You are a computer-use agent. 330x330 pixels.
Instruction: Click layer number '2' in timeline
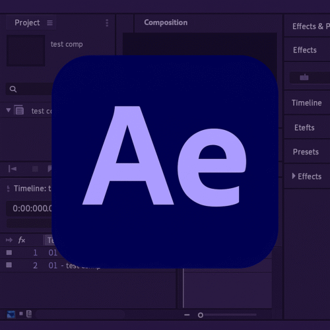point(35,265)
